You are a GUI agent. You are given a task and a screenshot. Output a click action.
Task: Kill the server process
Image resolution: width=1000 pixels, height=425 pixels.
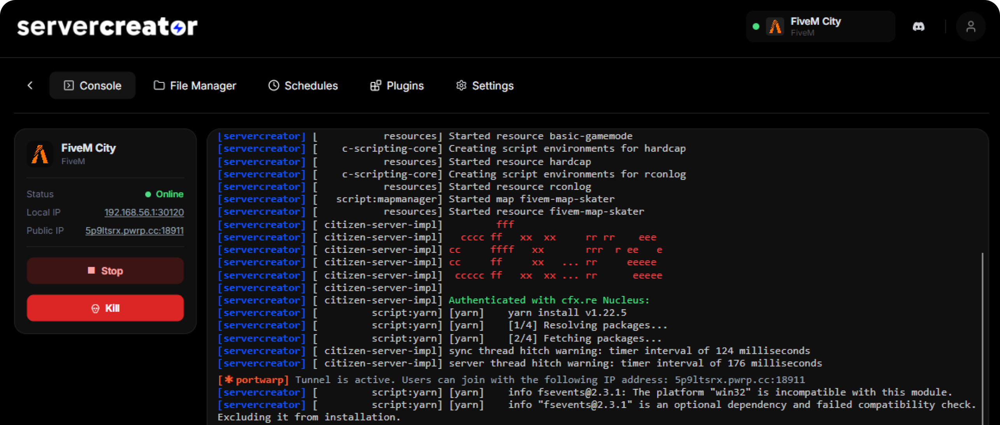(105, 308)
